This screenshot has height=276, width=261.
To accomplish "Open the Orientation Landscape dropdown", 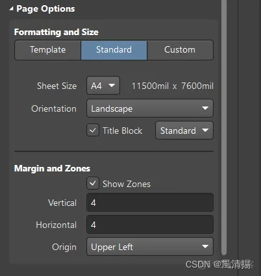I will (150, 108).
